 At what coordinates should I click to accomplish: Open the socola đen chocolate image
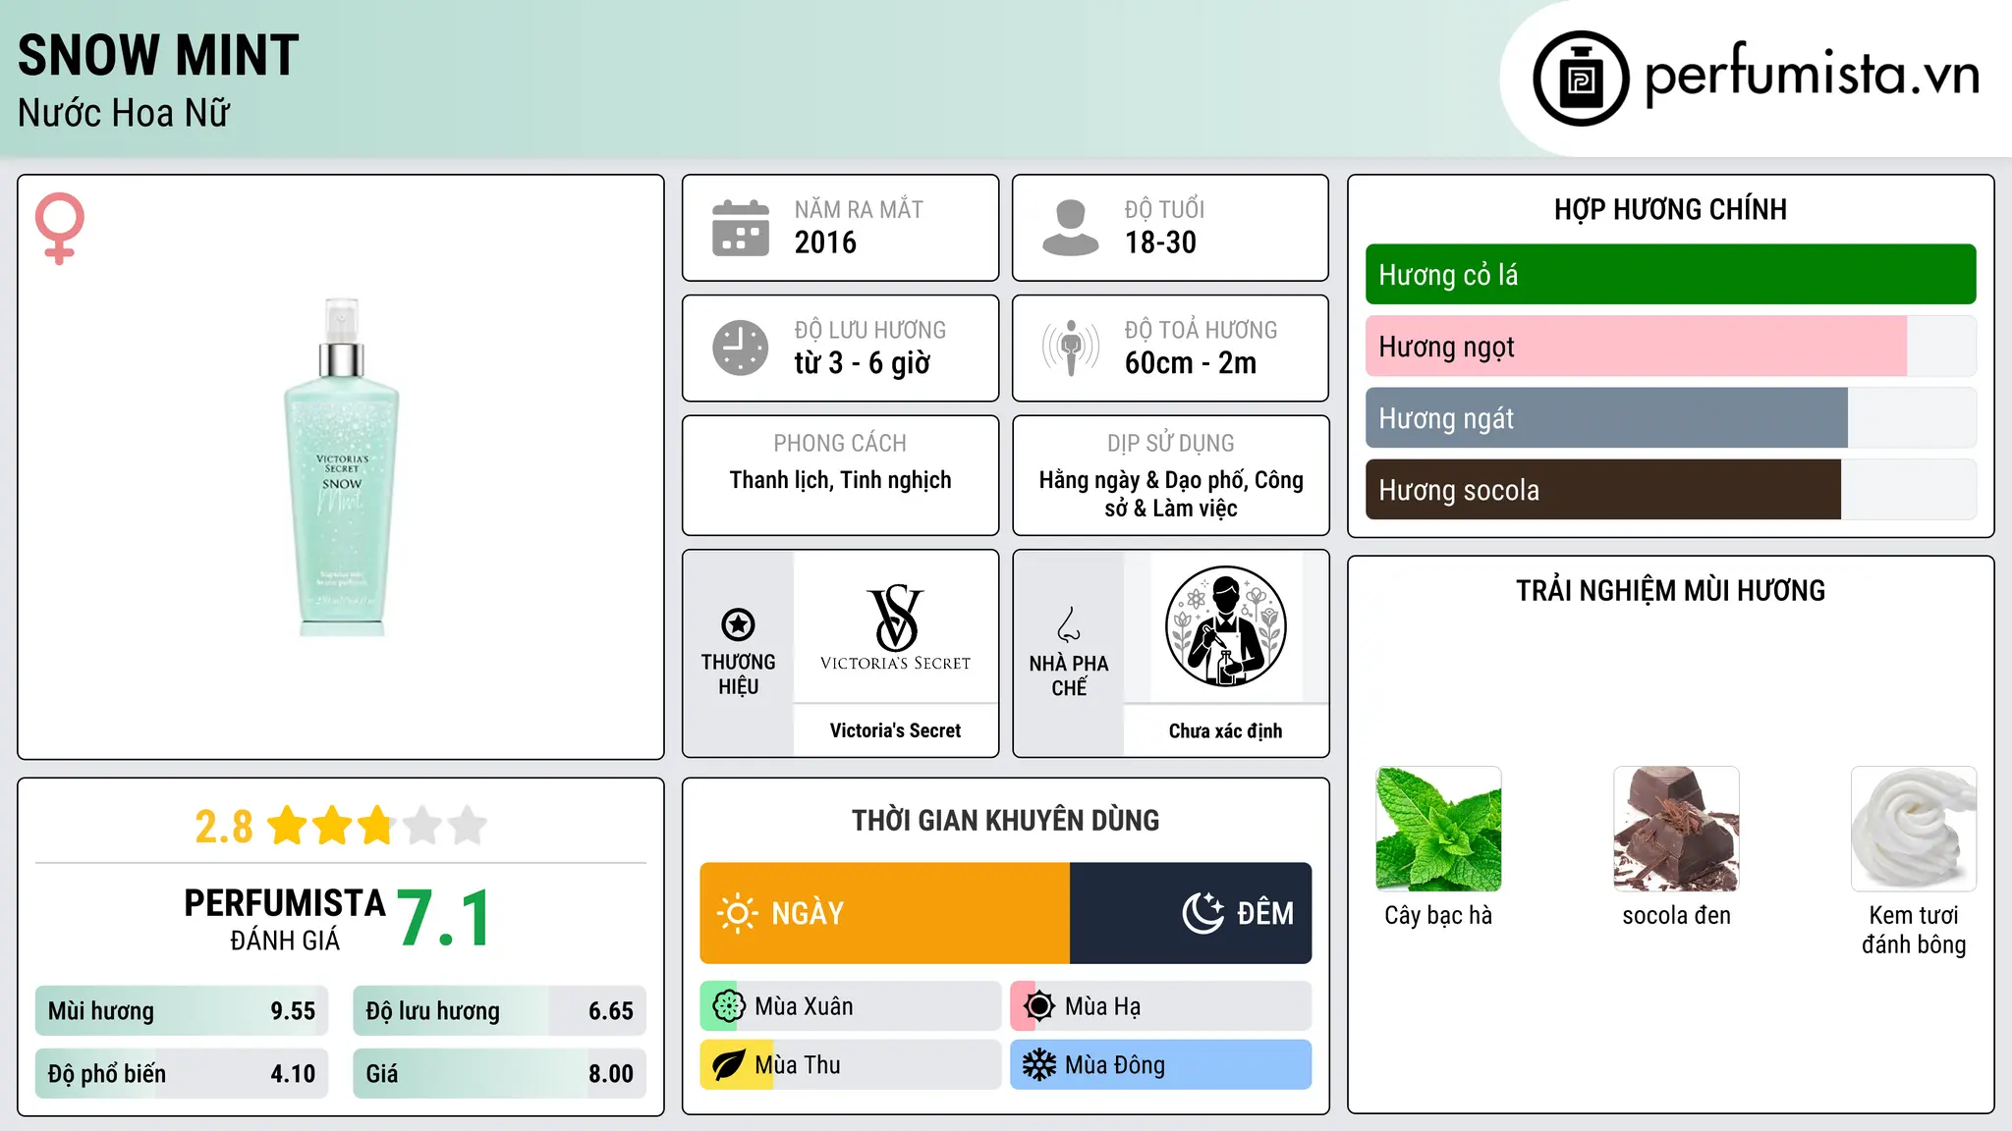1676,829
